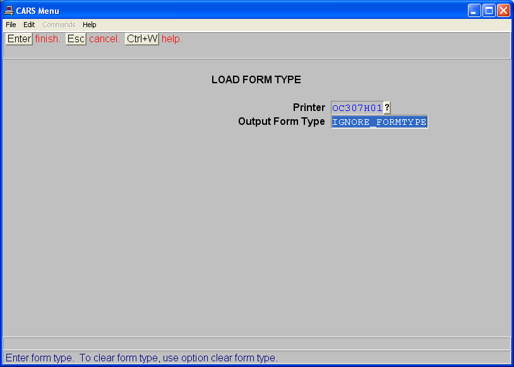
Task: Open the Printer lookup question mark button
Action: pyautogui.click(x=387, y=108)
